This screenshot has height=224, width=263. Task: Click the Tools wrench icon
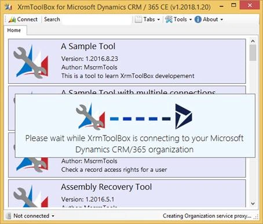click(x=169, y=20)
